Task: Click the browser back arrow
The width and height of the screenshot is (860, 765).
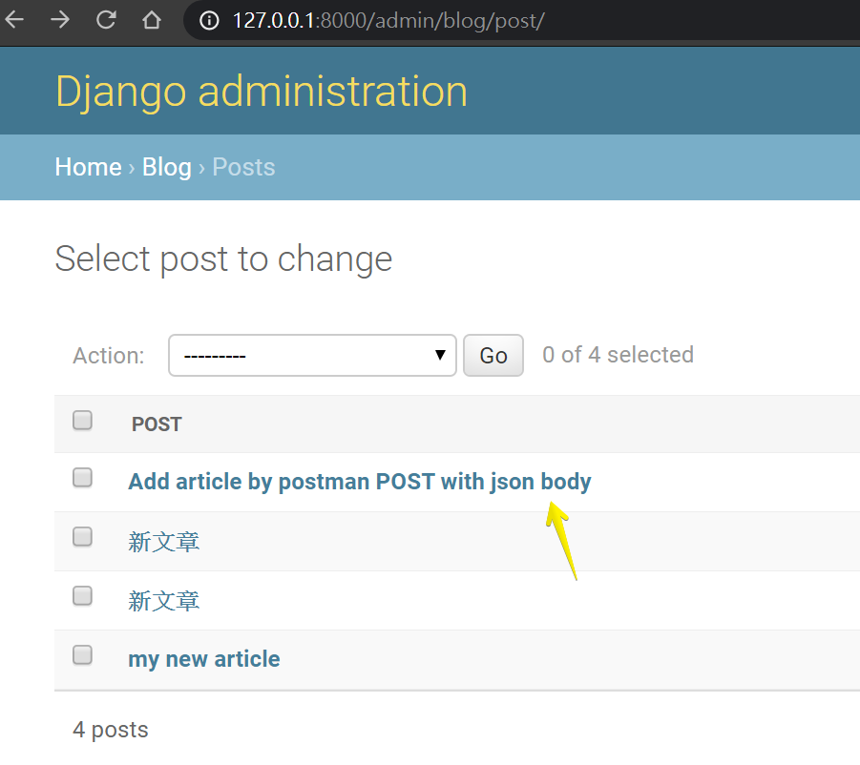Action: (14, 20)
